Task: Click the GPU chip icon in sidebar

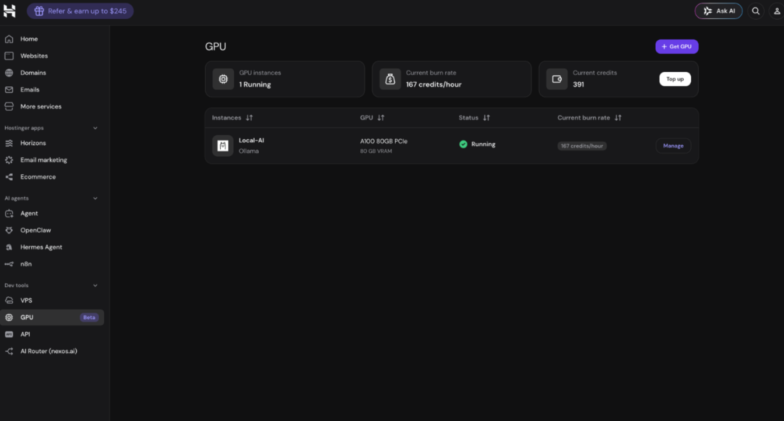Action: tap(9, 317)
